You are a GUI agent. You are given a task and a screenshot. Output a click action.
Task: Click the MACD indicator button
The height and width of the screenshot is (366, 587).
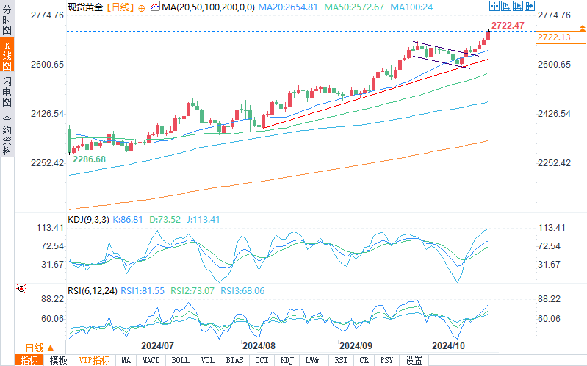pos(151,360)
